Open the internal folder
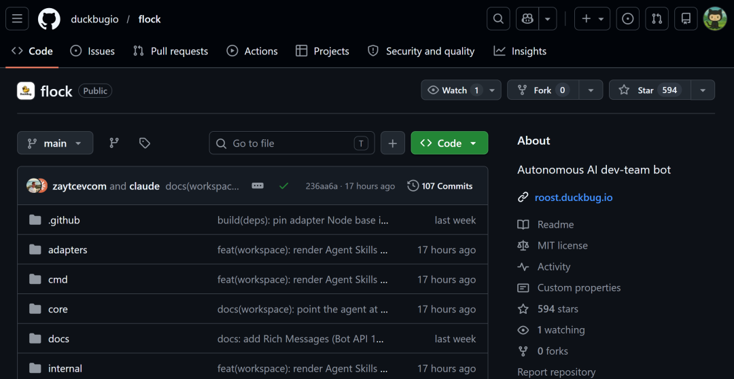The image size is (734, 379). point(65,369)
